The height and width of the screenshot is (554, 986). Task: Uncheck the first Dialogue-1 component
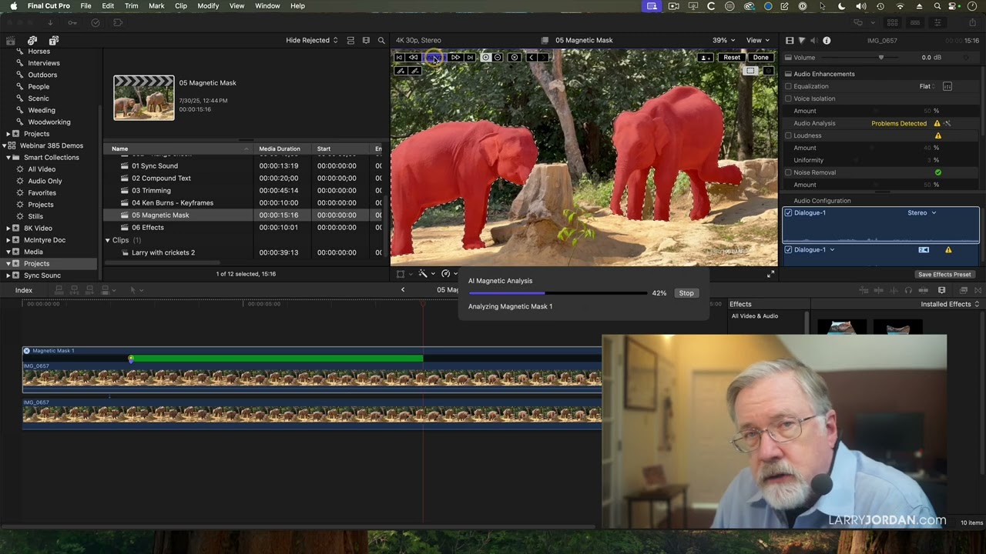[788, 213]
